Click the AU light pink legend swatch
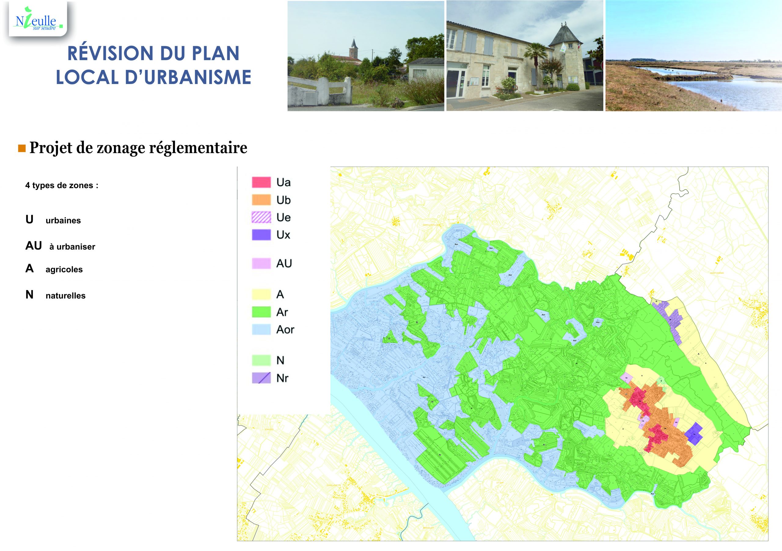The height and width of the screenshot is (551, 782). pos(261,264)
